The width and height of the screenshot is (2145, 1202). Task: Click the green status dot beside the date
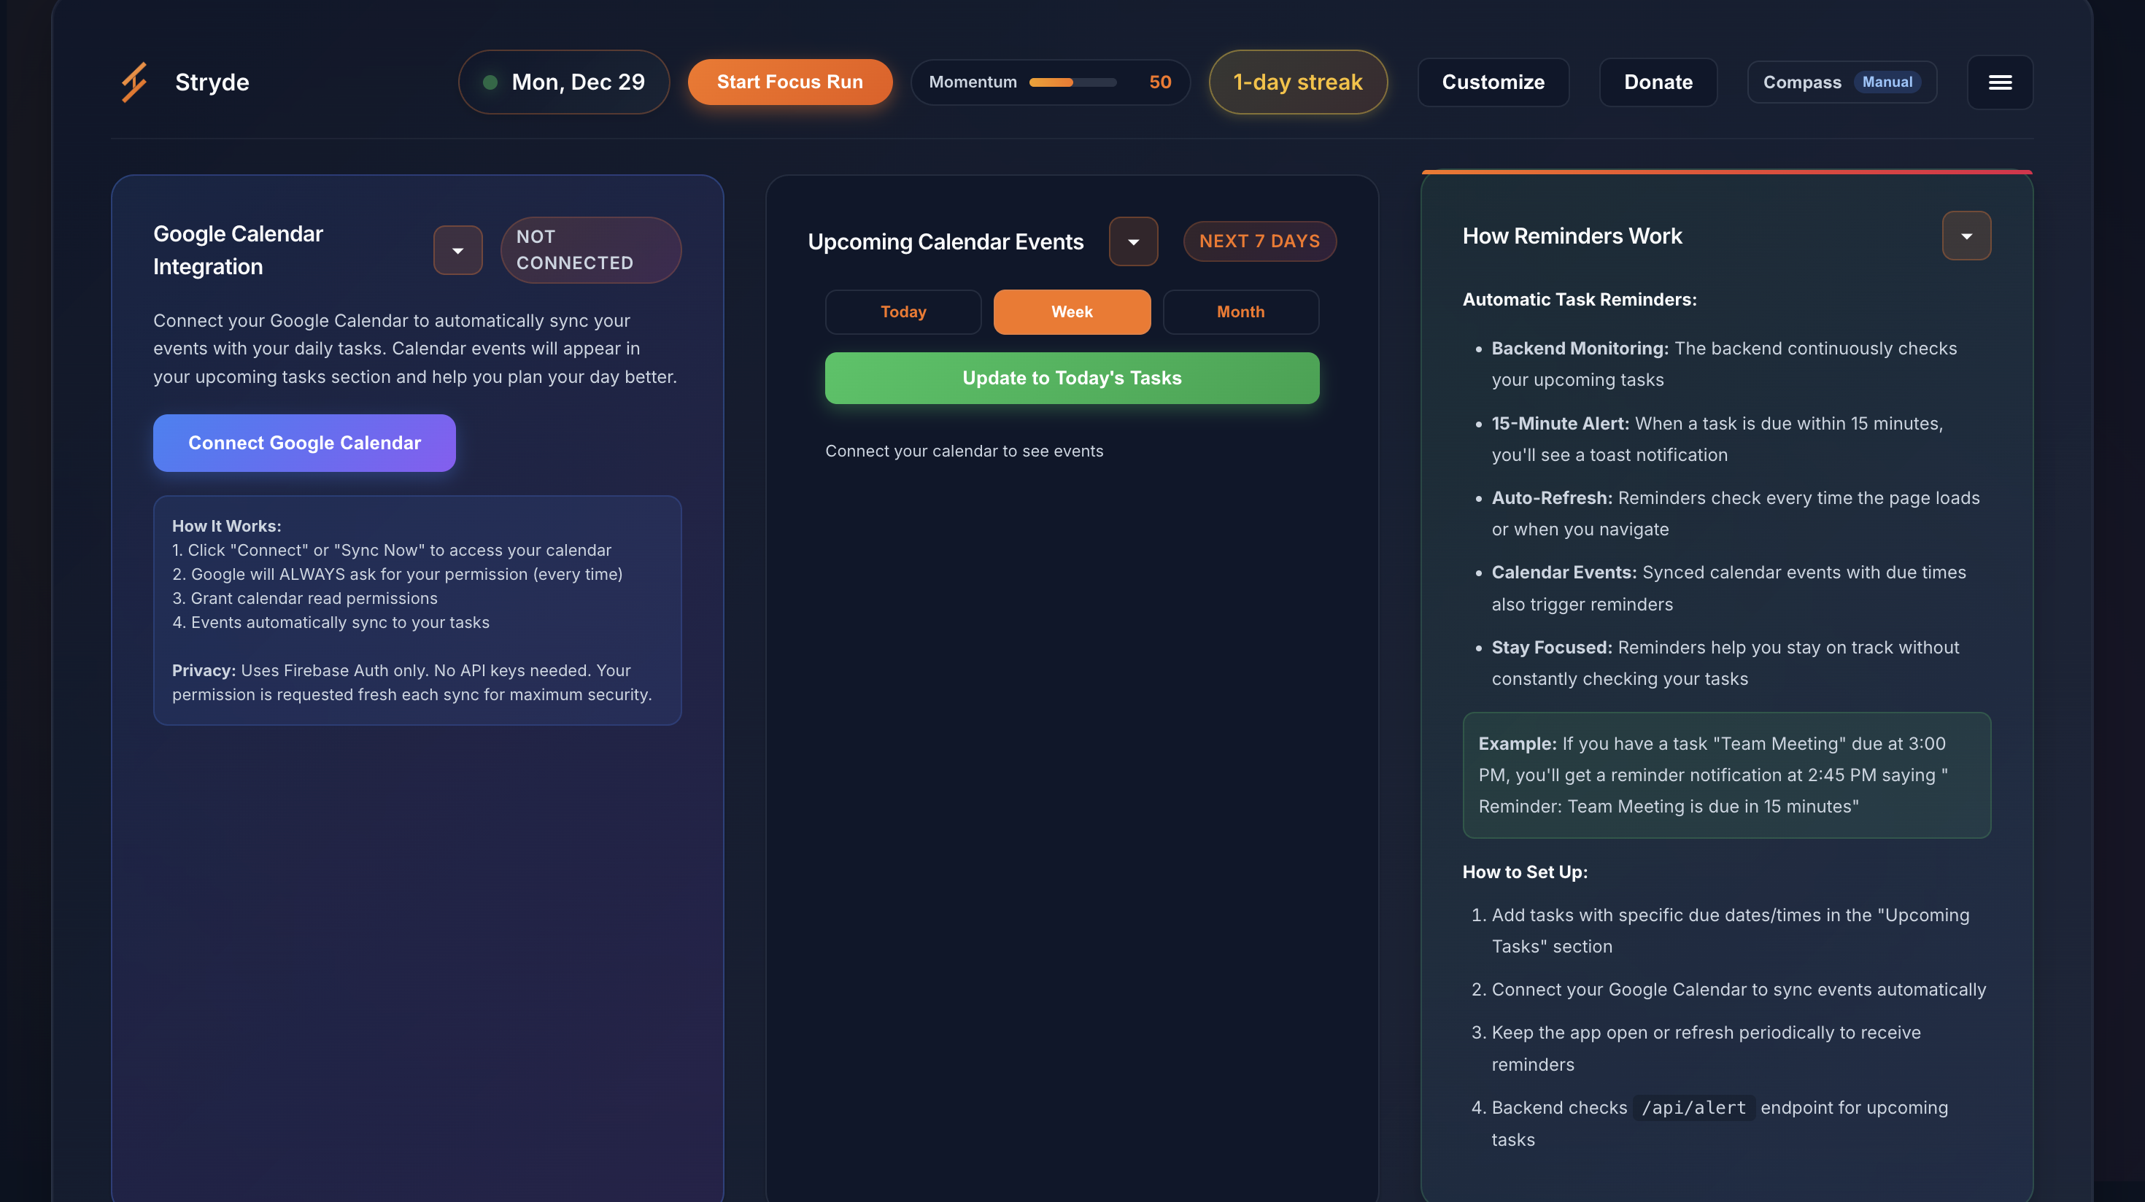click(491, 82)
